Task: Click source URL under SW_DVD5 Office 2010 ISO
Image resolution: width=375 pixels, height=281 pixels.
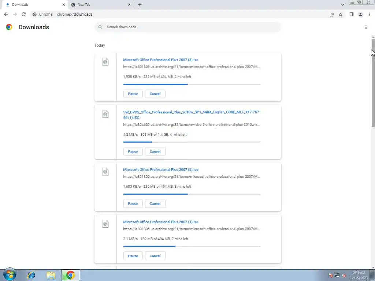Action: point(192,124)
